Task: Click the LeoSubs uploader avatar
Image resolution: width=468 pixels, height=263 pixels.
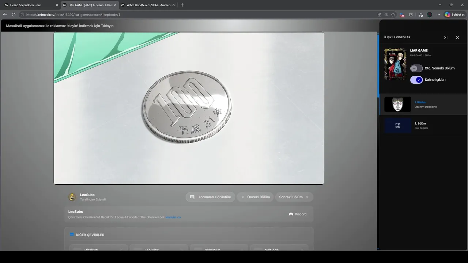Action: coord(72,197)
